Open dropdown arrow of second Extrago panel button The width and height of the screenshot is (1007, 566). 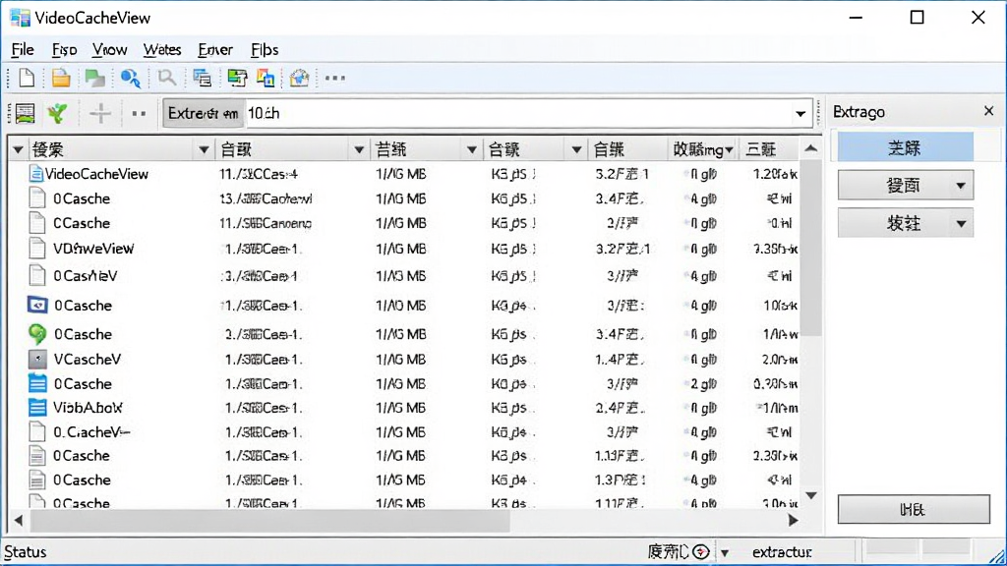[x=960, y=186]
